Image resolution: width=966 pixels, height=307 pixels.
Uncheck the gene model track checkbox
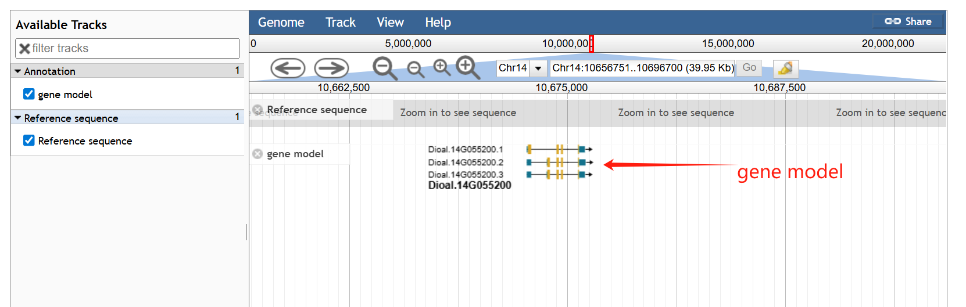coord(29,94)
